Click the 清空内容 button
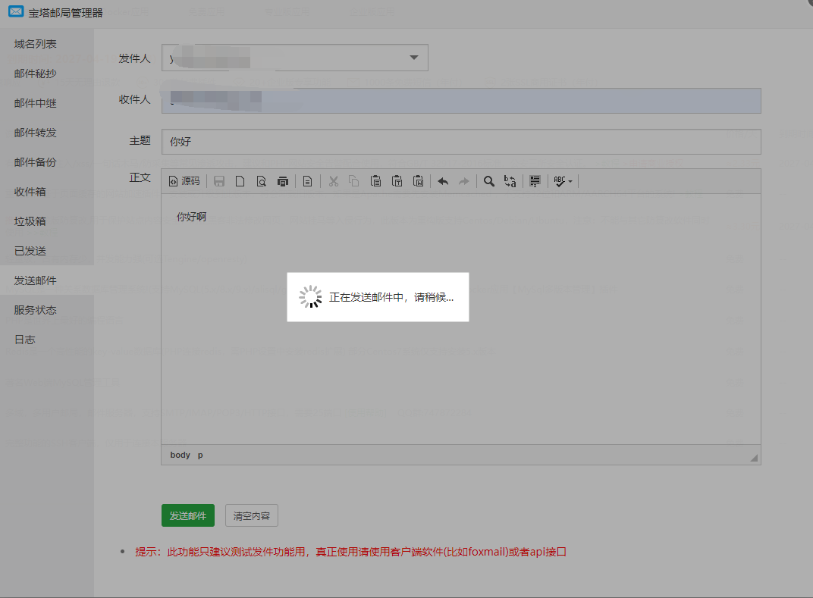 252,515
